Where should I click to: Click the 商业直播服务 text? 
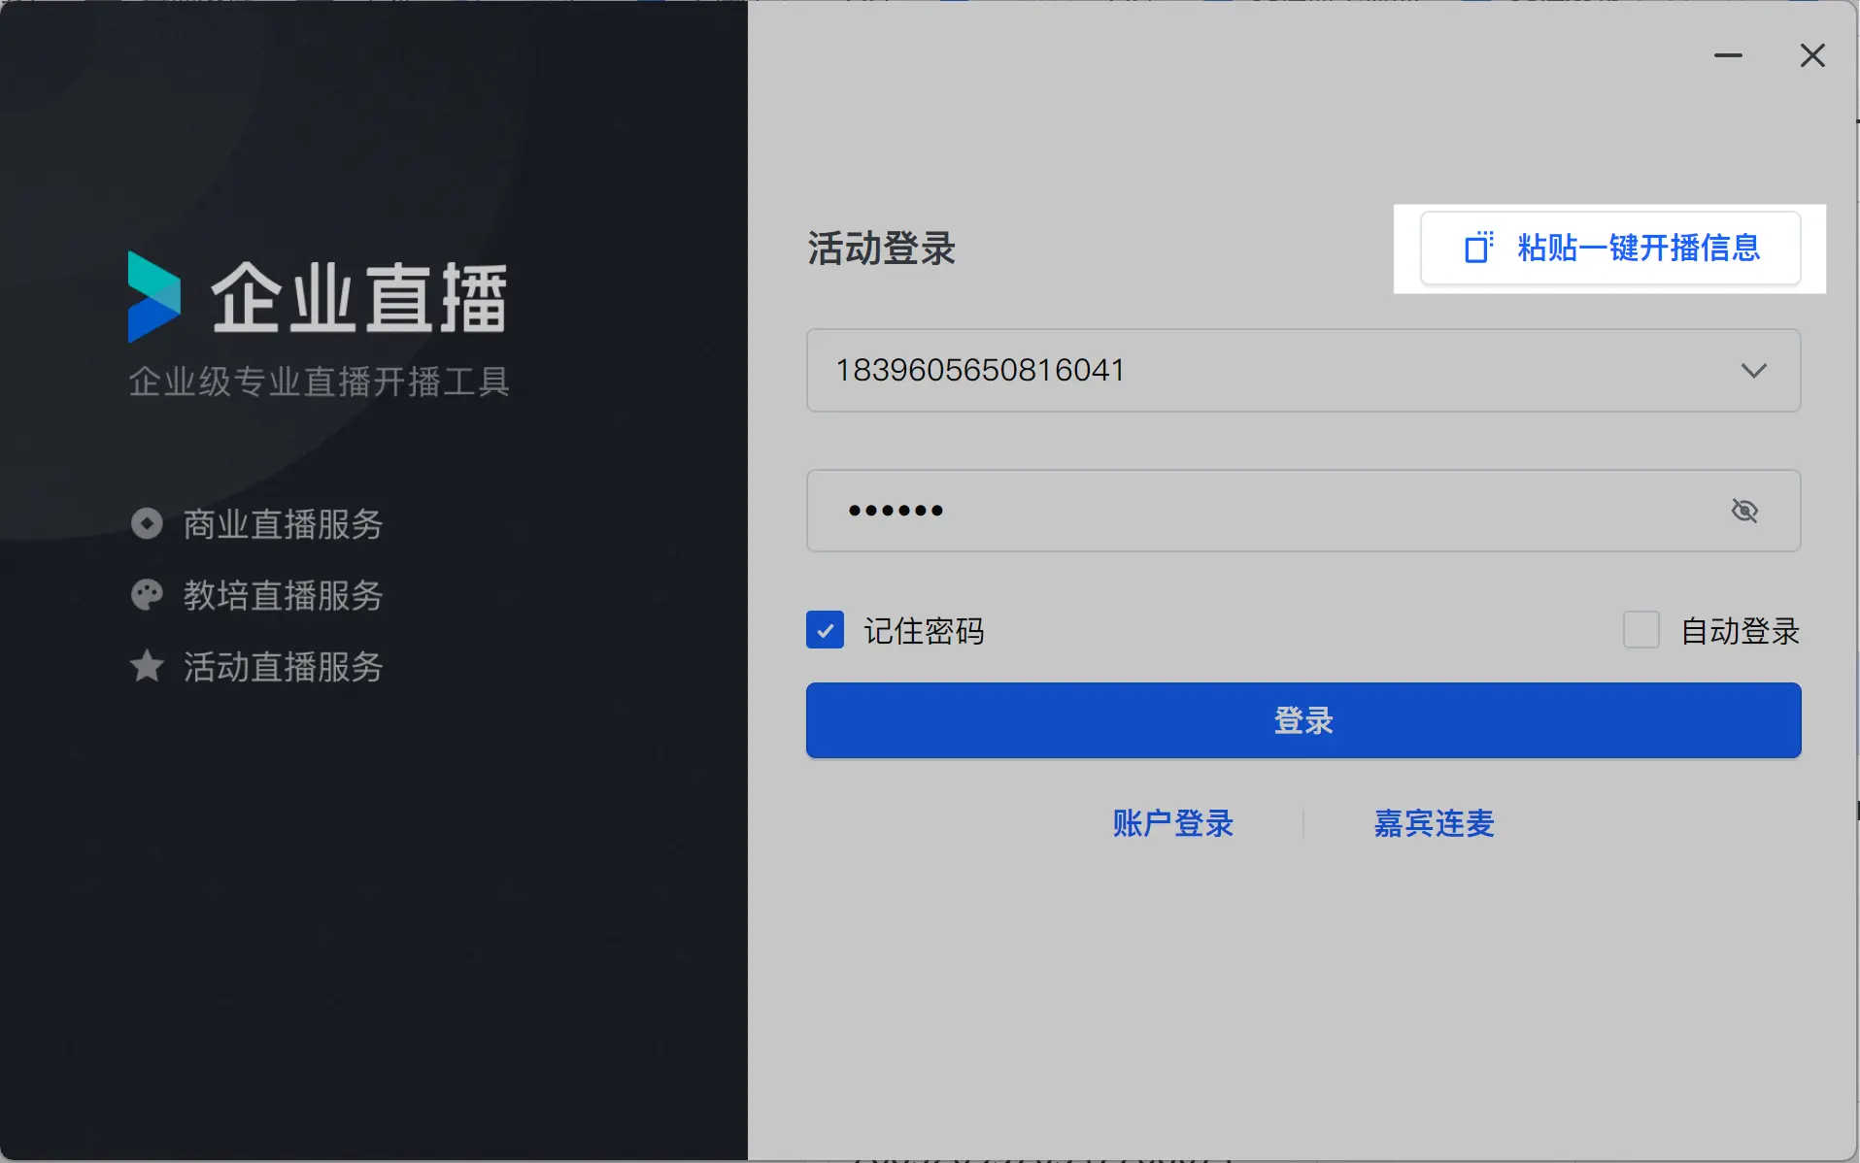[x=283, y=524]
